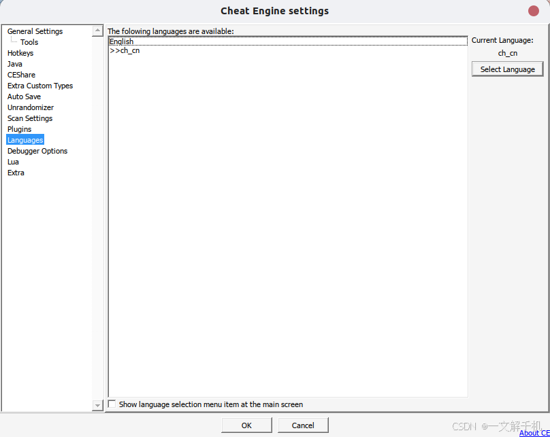Viewport: 550px width, 437px height.
Task: Select "Debugger Options" category
Action: (37, 151)
